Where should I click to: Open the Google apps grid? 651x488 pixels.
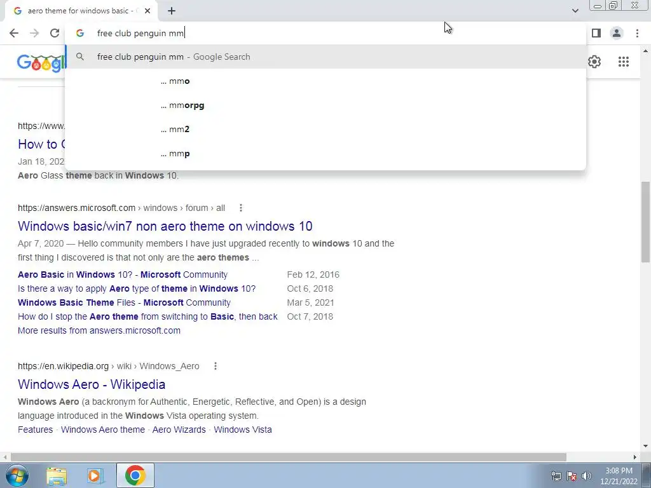click(623, 62)
